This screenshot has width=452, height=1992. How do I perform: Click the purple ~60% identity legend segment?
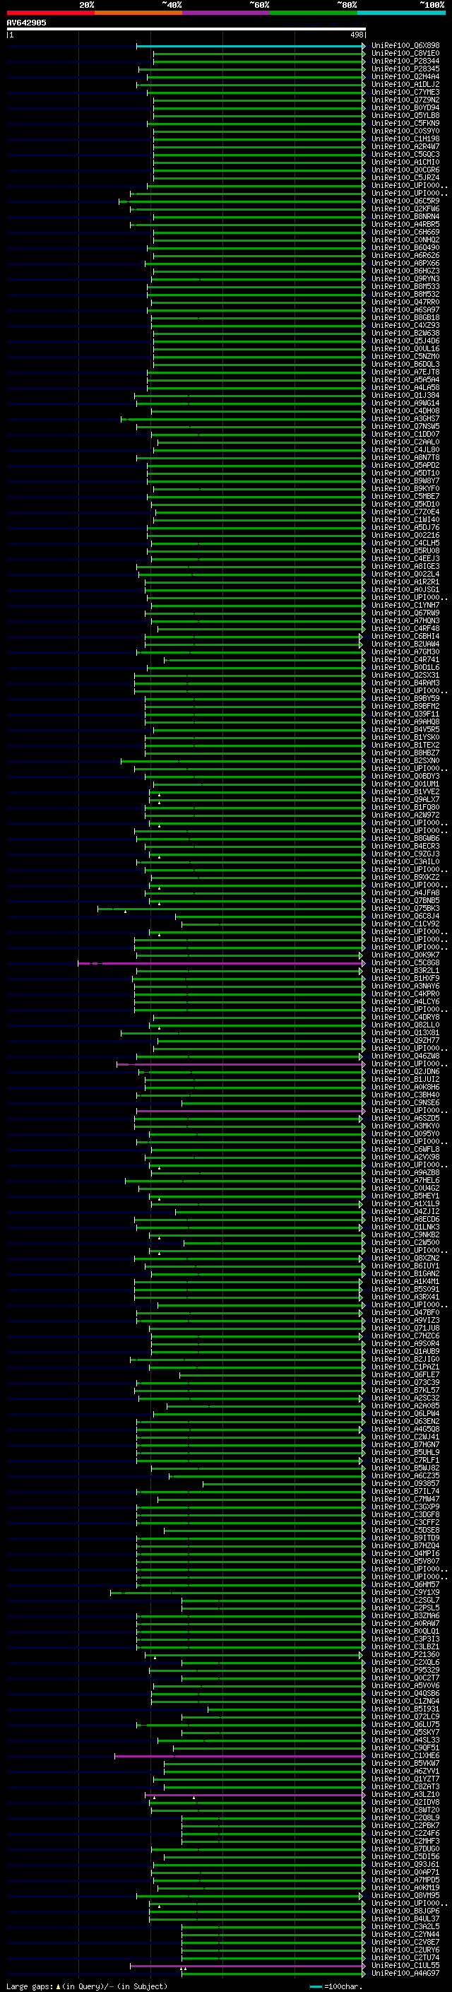pos(227,13)
